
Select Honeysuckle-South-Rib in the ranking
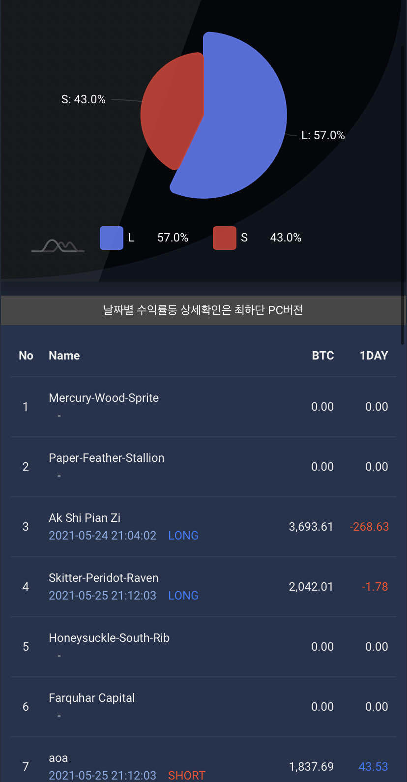(109, 638)
